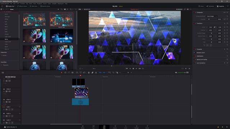This screenshot has width=230, height=129.
Task: Open the Sound Library panel
Action: pos(45,6)
